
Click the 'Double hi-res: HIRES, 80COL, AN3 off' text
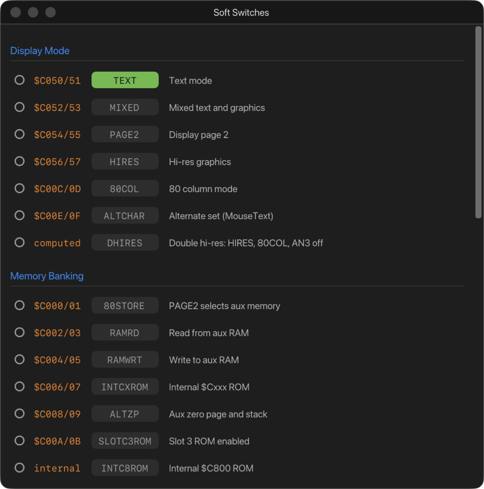pyautogui.click(x=246, y=243)
